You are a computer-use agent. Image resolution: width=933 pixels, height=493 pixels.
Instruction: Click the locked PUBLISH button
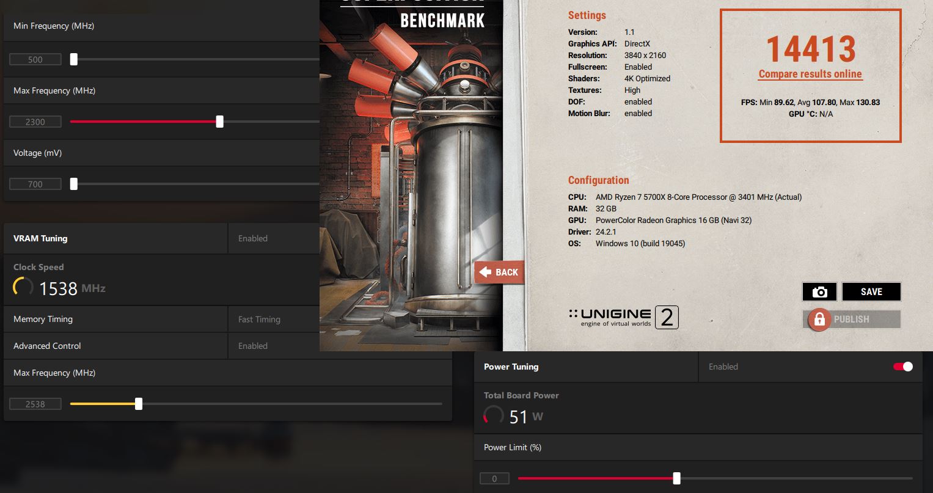click(852, 320)
